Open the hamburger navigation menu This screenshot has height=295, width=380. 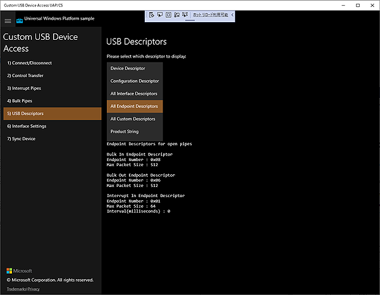tap(8, 21)
